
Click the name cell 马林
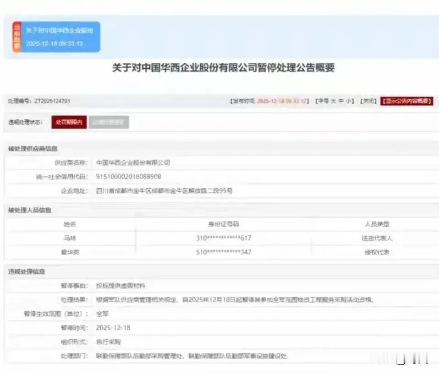[70, 238]
